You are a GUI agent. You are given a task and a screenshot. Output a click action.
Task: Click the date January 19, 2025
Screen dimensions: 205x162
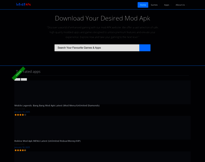pos(22,112)
